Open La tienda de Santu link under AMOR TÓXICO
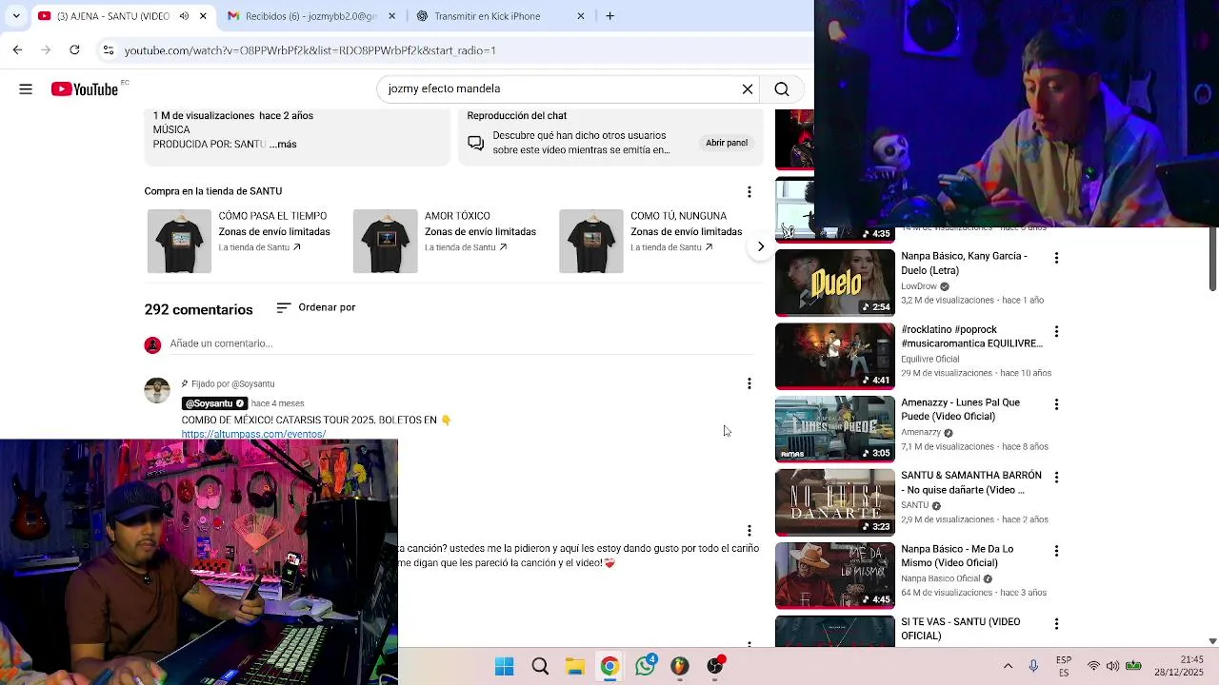This screenshot has width=1219, height=685. (x=466, y=247)
